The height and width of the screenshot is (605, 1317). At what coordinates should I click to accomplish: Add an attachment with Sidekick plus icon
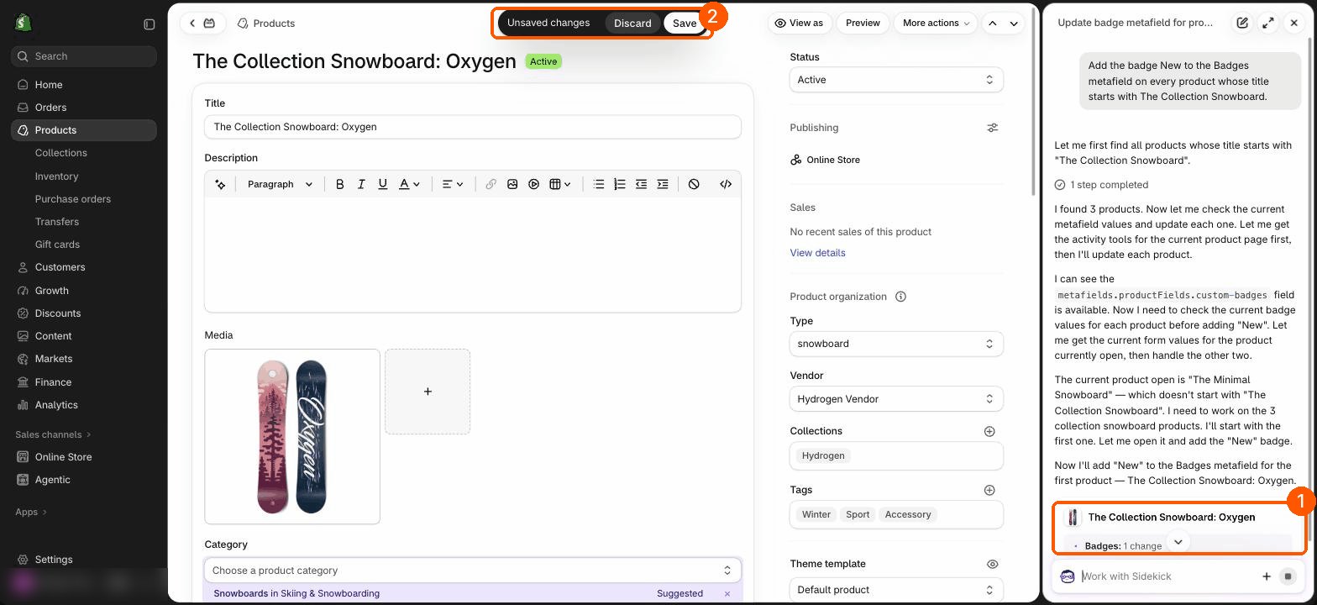1267,576
